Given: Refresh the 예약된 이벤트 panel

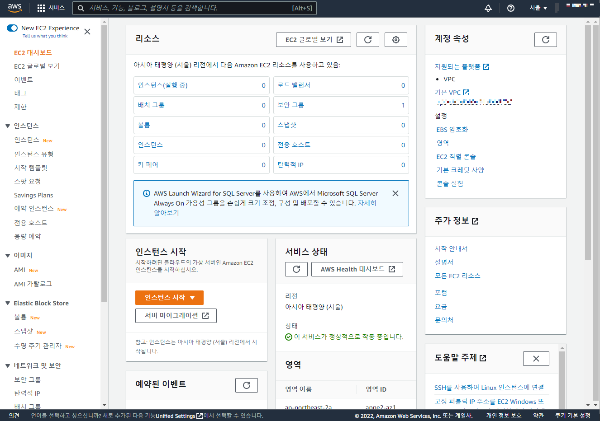Looking at the screenshot, I should coord(247,385).
